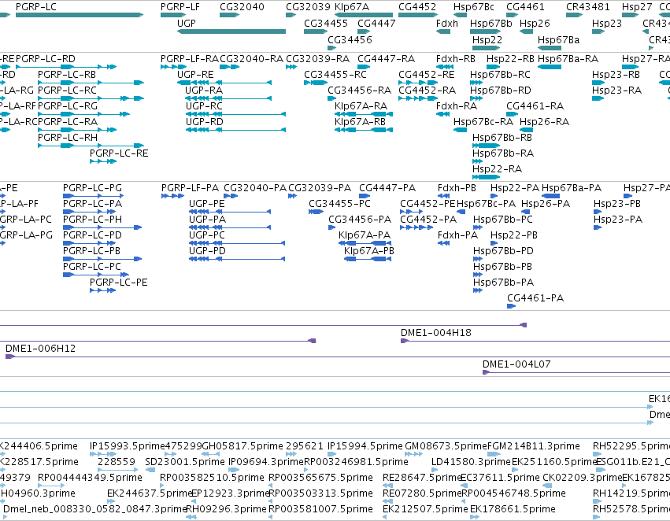Click the UGP-RD transcript label
This screenshot has width=670, height=521.
pyautogui.click(x=204, y=122)
